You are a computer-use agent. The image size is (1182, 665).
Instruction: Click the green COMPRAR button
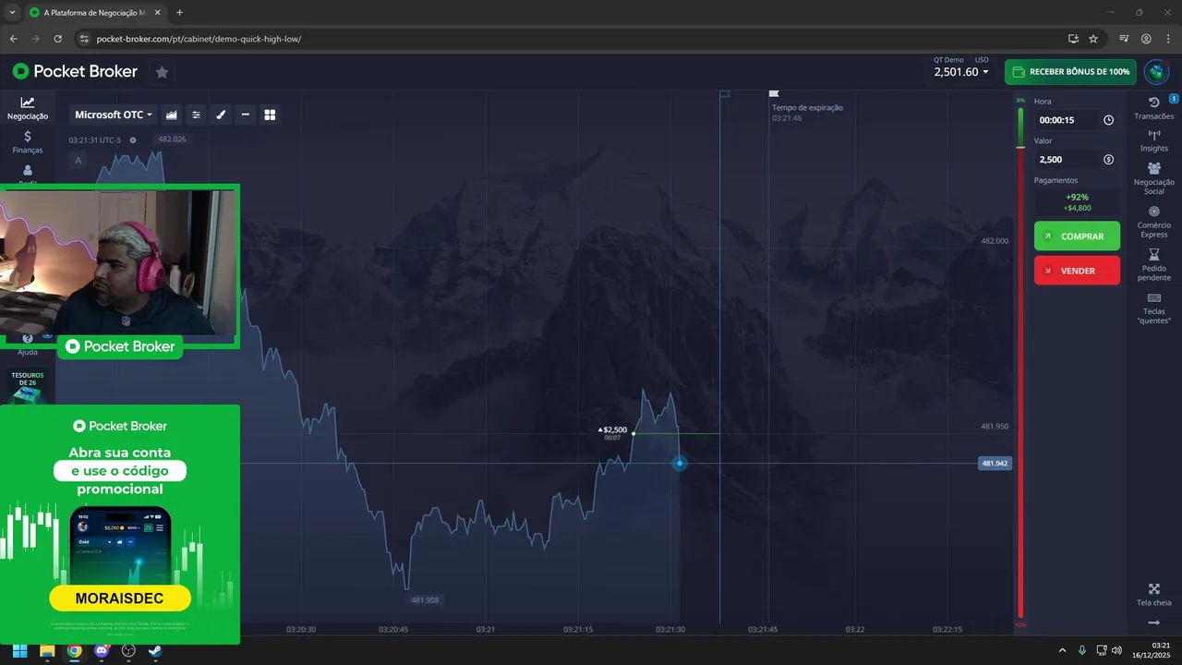[1077, 236]
